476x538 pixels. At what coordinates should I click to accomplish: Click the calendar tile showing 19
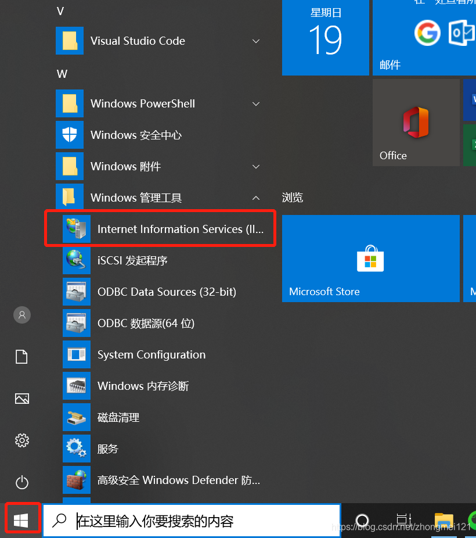click(x=325, y=37)
